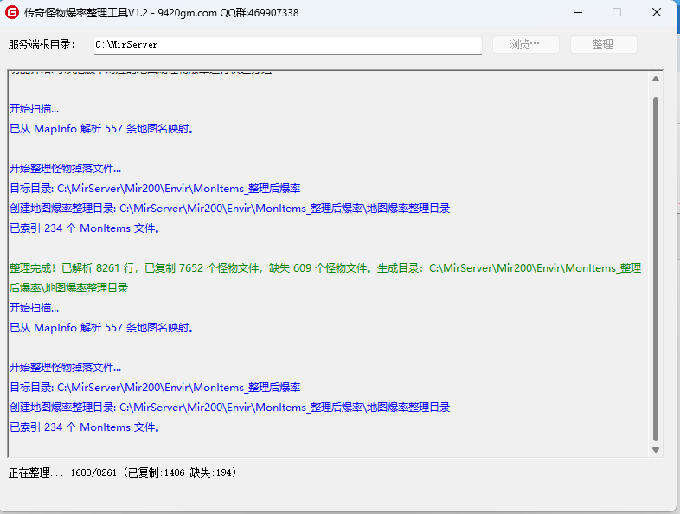Click the green 整理完成 result line

(324, 278)
